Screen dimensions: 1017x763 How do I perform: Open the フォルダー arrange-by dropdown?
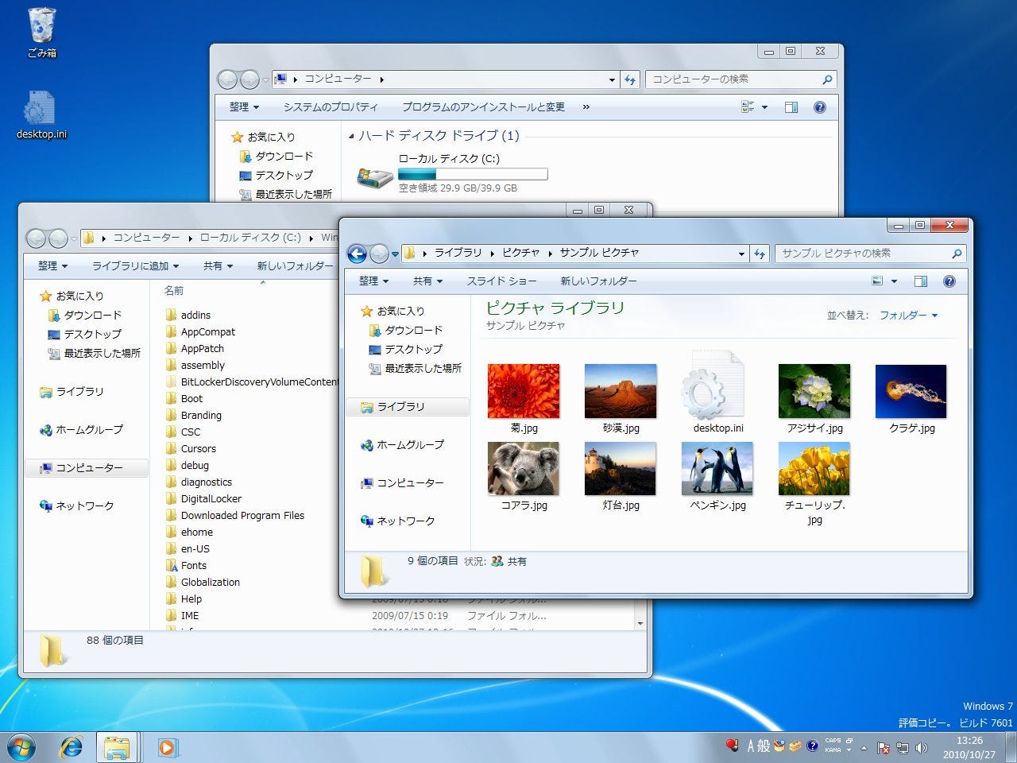click(908, 316)
